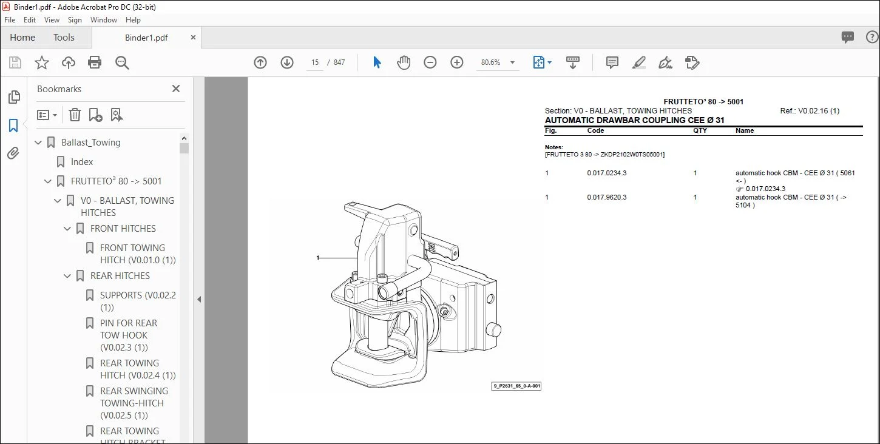
Task: Open the zoom level dropdown arrow
Action: (x=512, y=62)
